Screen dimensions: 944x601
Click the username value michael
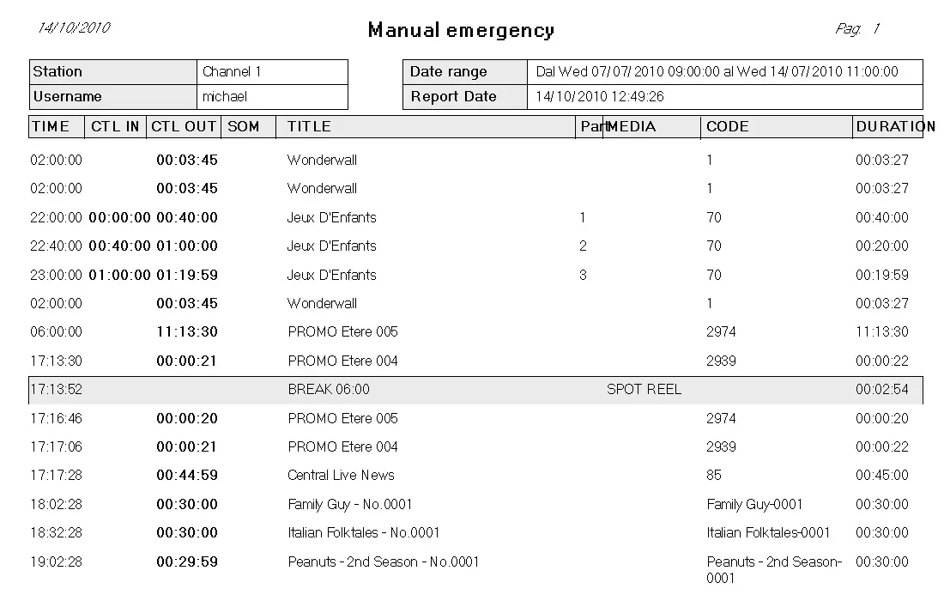coord(225,97)
